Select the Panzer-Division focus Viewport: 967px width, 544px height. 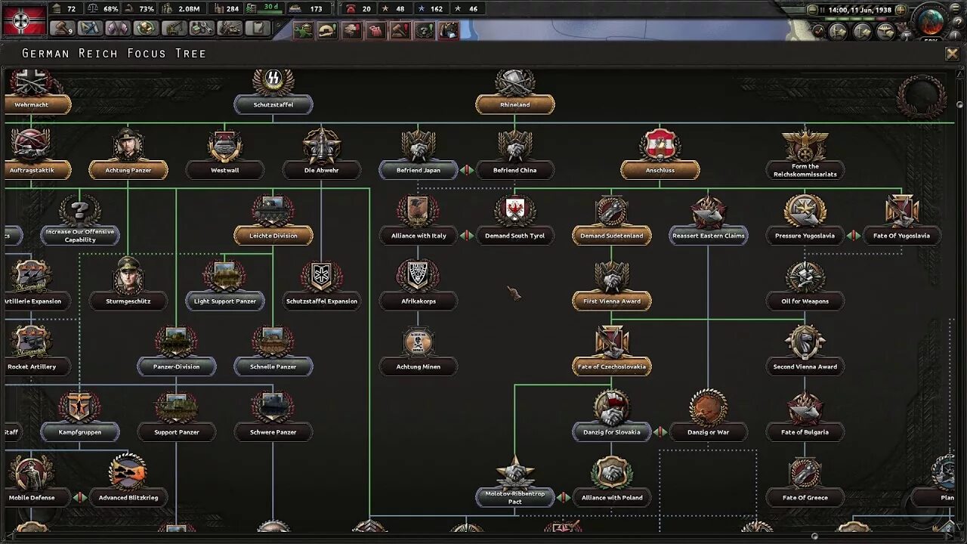pyautogui.click(x=177, y=366)
